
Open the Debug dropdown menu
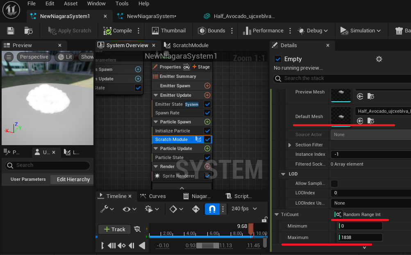(x=313, y=31)
